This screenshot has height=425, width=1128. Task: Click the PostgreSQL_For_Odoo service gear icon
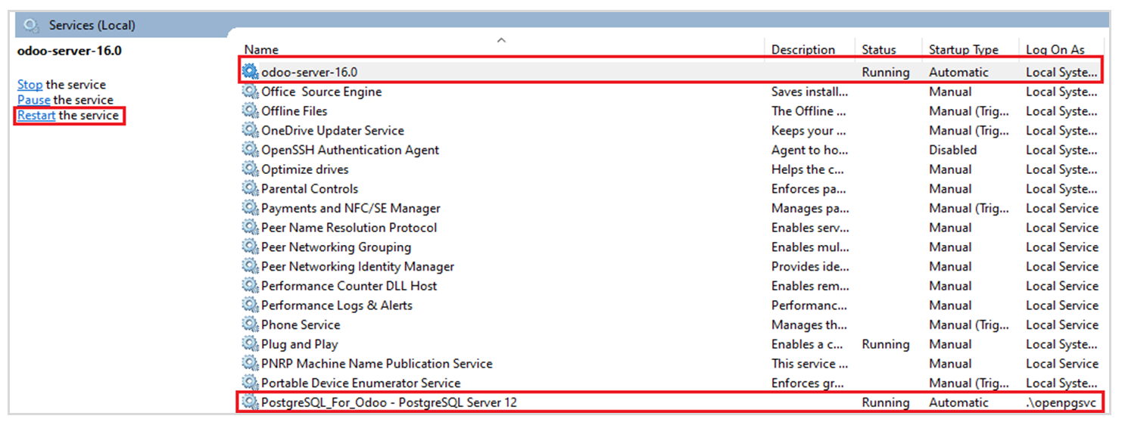(250, 402)
